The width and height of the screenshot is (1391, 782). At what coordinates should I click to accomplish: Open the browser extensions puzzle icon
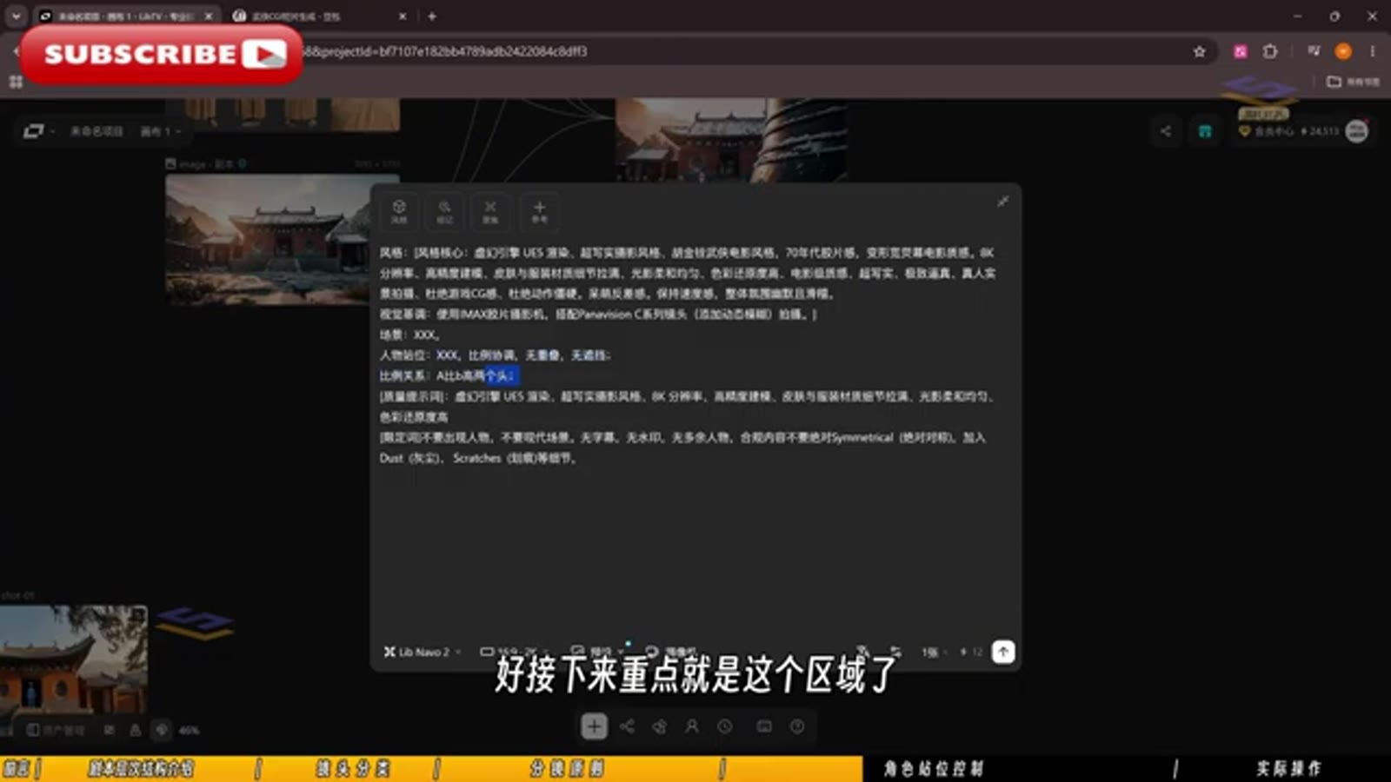click(x=1270, y=51)
